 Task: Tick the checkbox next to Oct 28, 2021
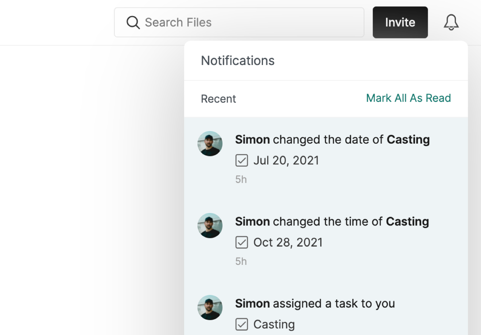click(242, 242)
